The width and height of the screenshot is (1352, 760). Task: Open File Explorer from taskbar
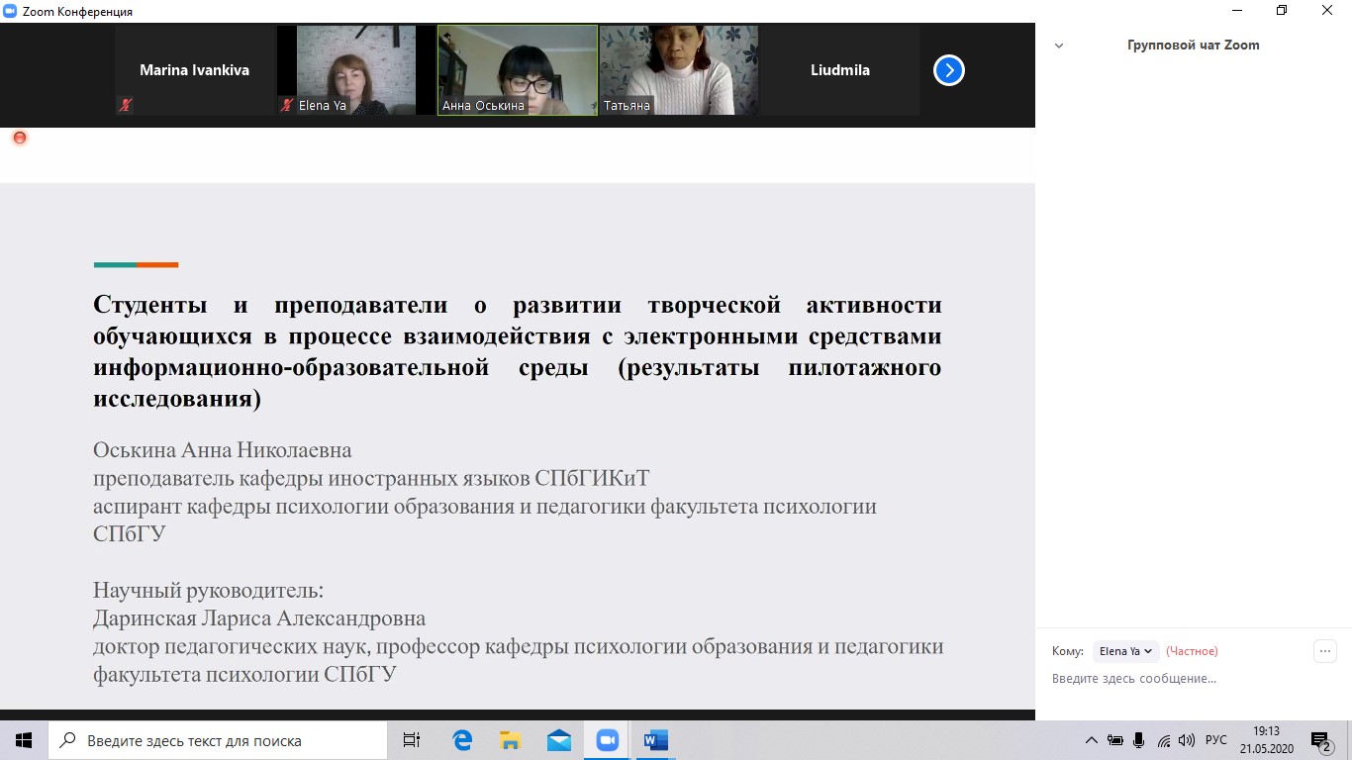tap(510, 740)
